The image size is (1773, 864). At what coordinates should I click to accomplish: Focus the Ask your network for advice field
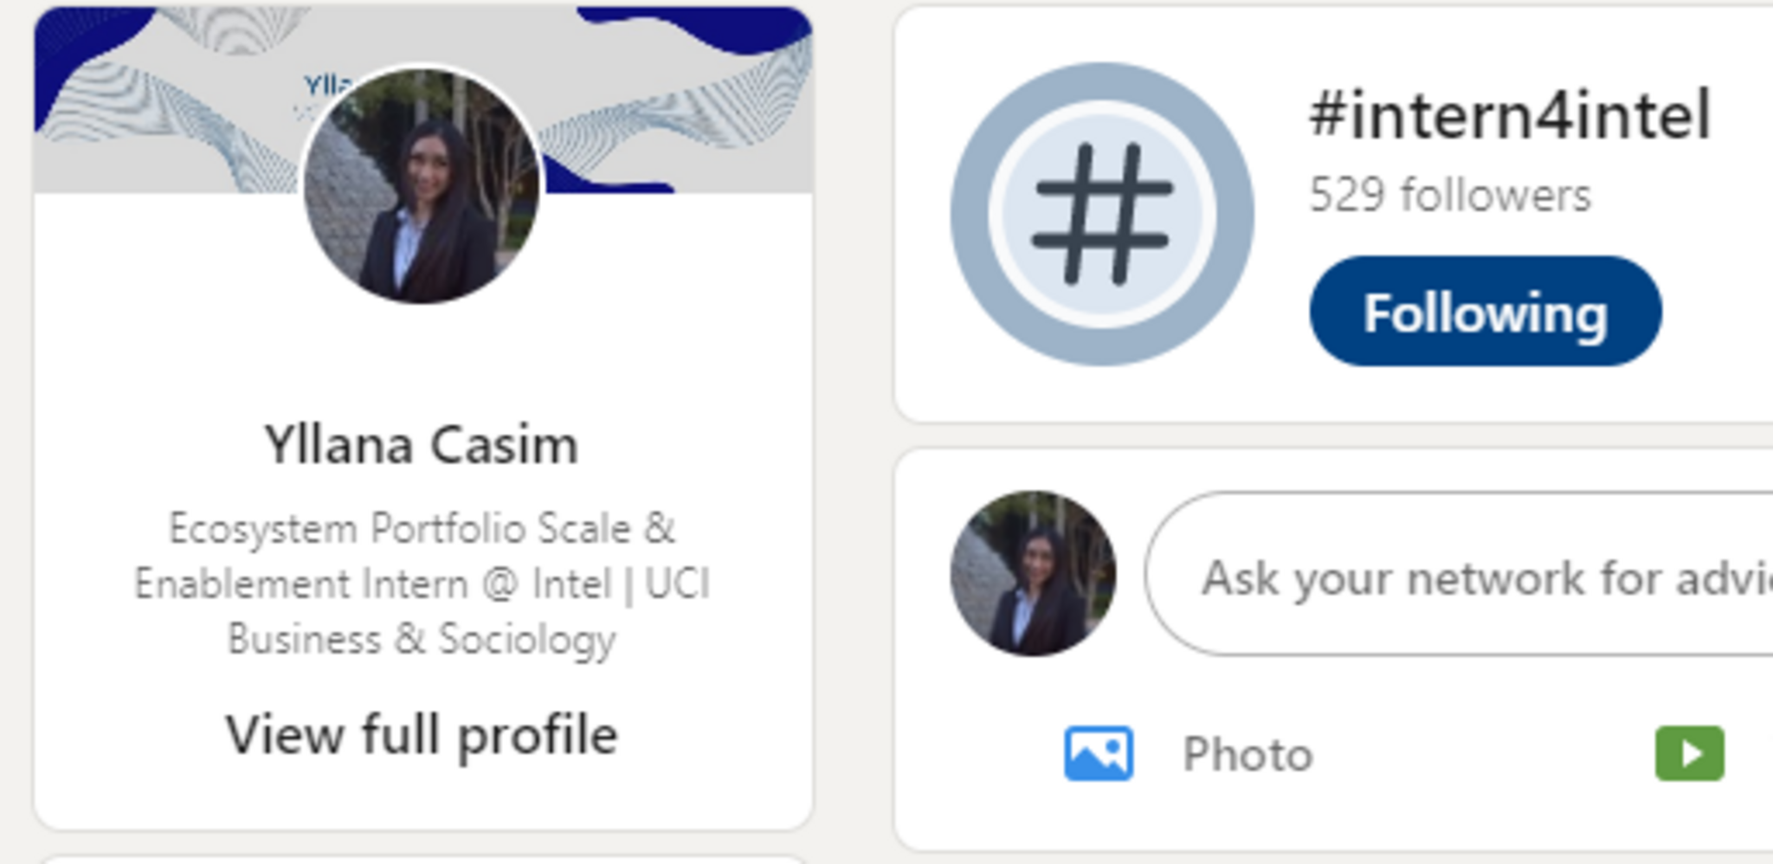coord(1459,573)
